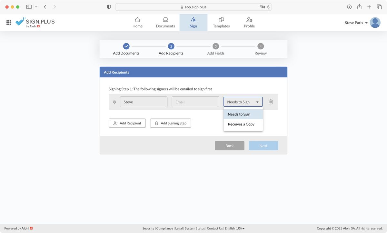Expand the Needs to Sign dropdown
Image resolution: width=387 pixels, height=233 pixels.
click(x=243, y=102)
